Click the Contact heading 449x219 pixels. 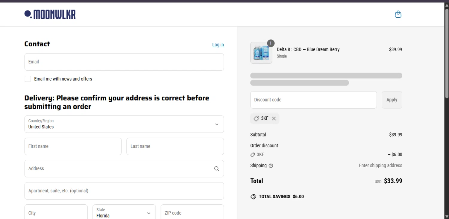click(x=37, y=44)
